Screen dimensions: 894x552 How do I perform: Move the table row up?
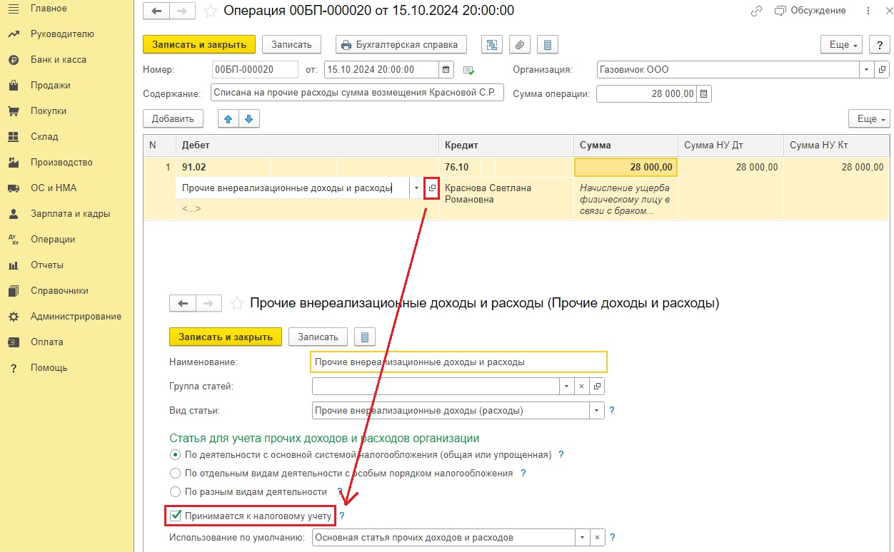click(x=228, y=118)
